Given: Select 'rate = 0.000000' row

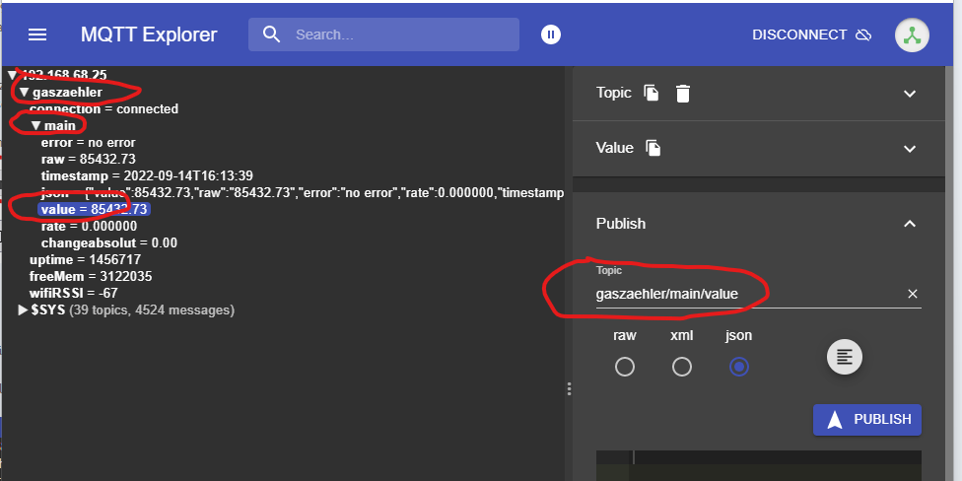Looking at the screenshot, I should click(89, 227).
